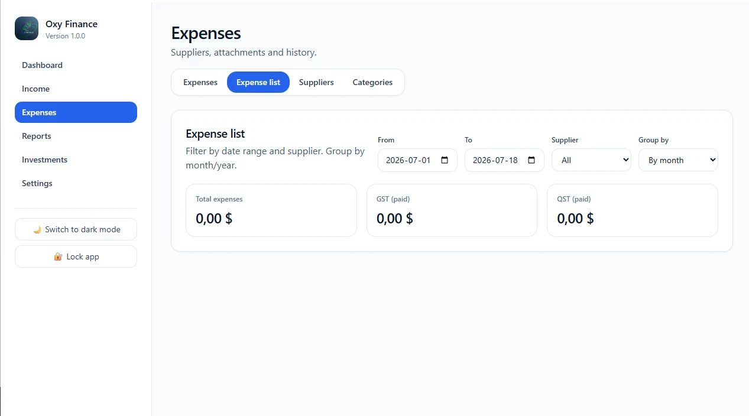This screenshot has width=749, height=416.
Task: Select the Expense list tab
Action: [258, 82]
